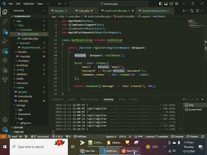Click Prettier in the status bar

tap(192, 136)
